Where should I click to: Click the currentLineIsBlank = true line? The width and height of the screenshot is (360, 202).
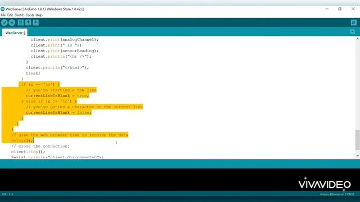pos(57,96)
